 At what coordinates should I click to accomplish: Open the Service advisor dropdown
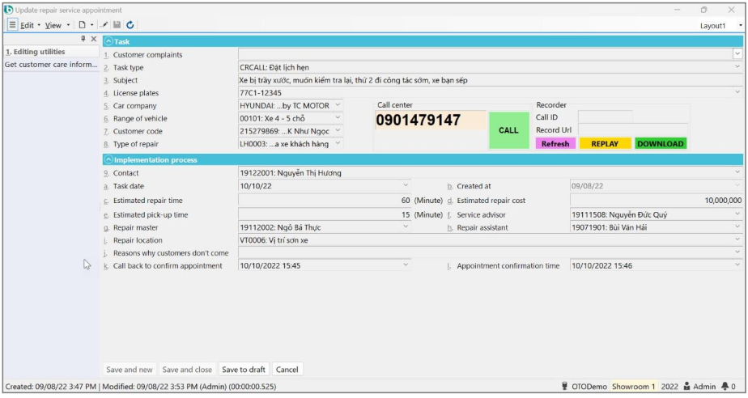737,214
